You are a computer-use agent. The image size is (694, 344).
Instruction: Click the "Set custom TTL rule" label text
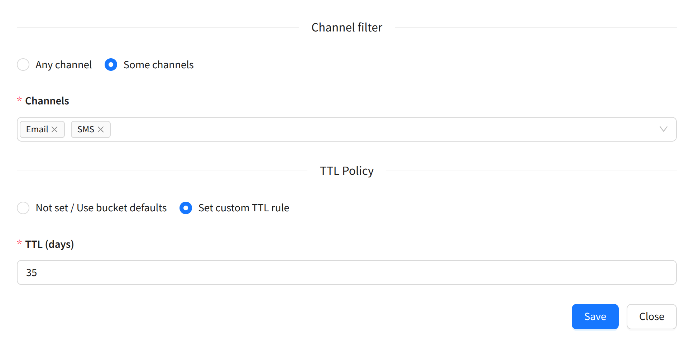pyautogui.click(x=244, y=208)
